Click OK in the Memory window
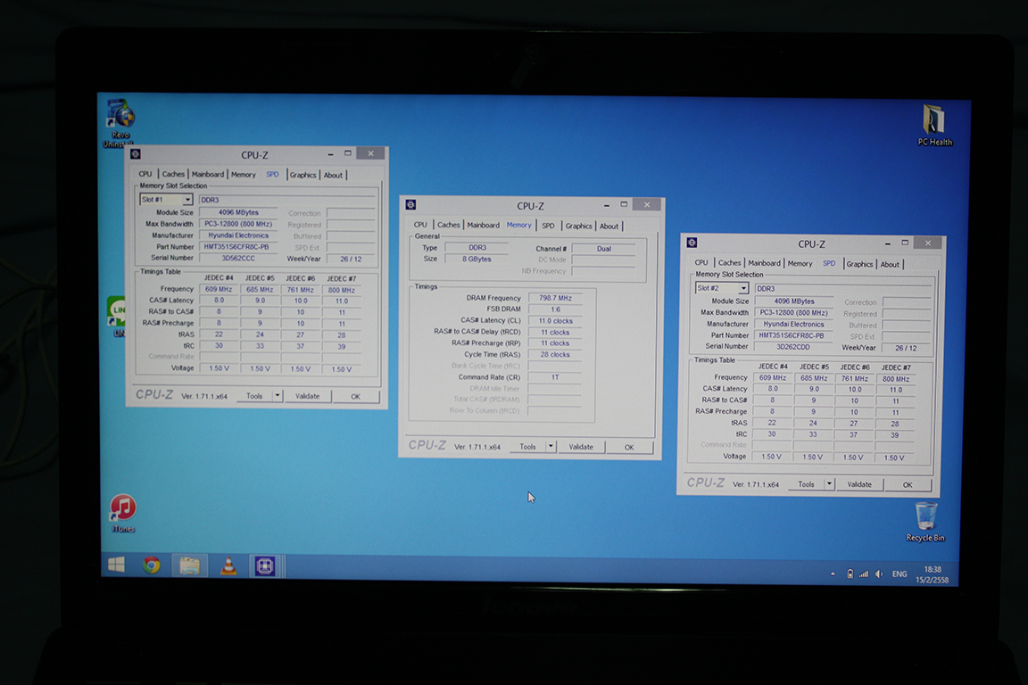 pyautogui.click(x=629, y=447)
